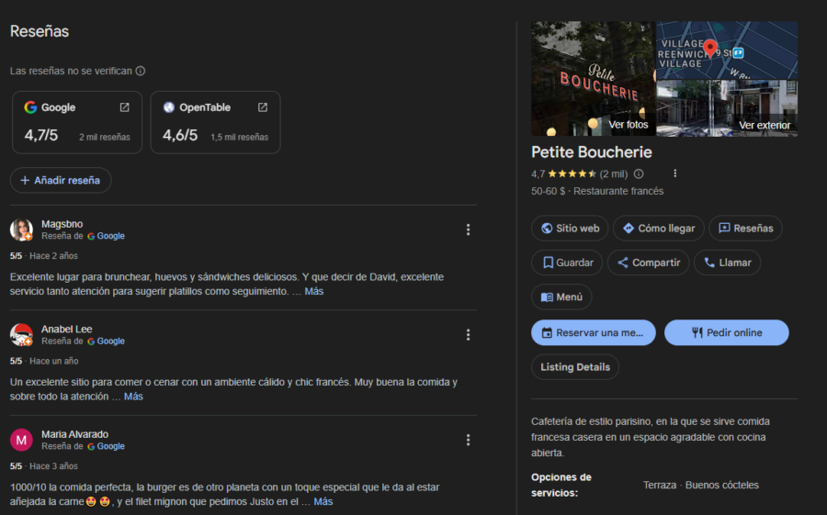This screenshot has width=827, height=515.
Task: Click Anabel Lee's profile avatar
Action: (x=22, y=335)
